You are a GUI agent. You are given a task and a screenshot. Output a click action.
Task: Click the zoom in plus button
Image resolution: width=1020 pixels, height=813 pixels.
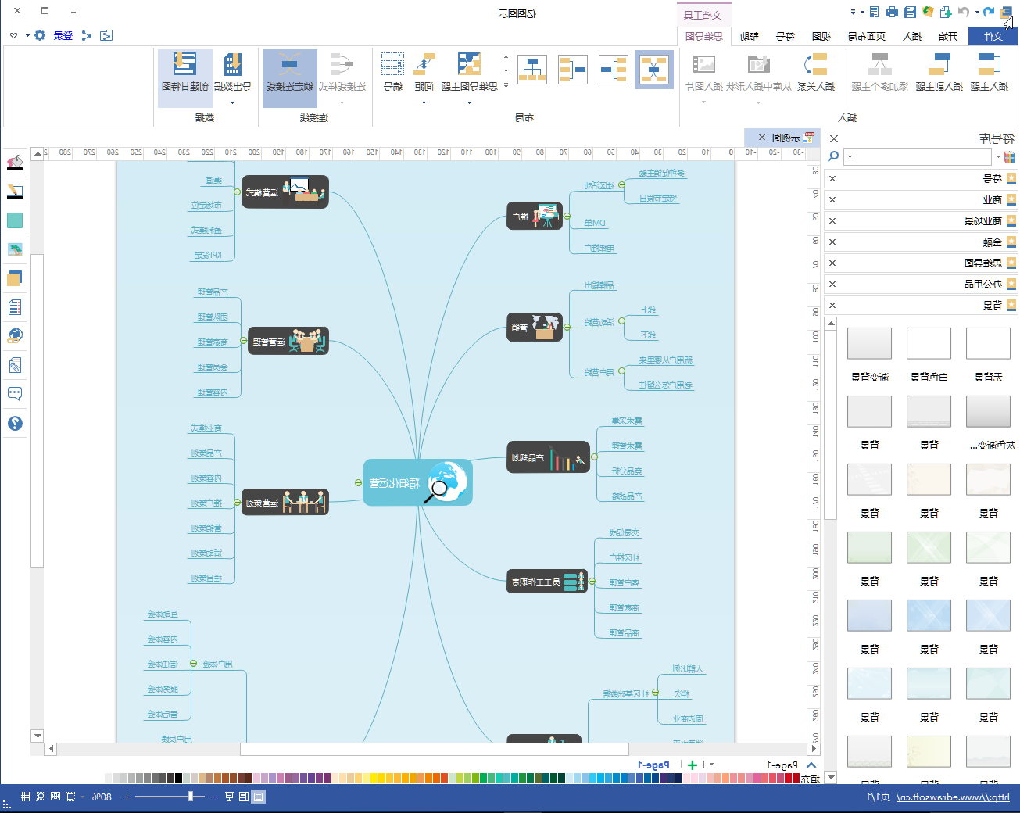[127, 797]
